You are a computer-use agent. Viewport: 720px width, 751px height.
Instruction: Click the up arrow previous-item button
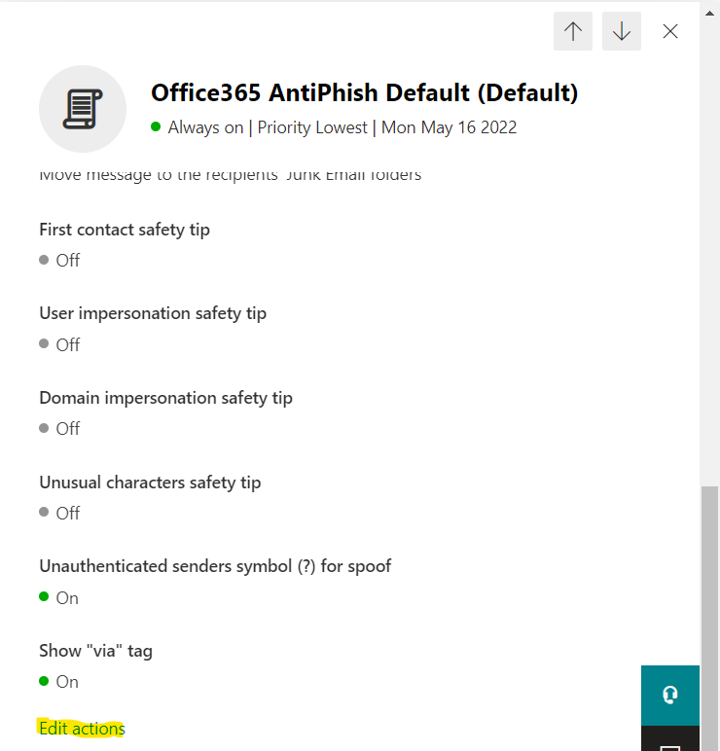point(573,31)
